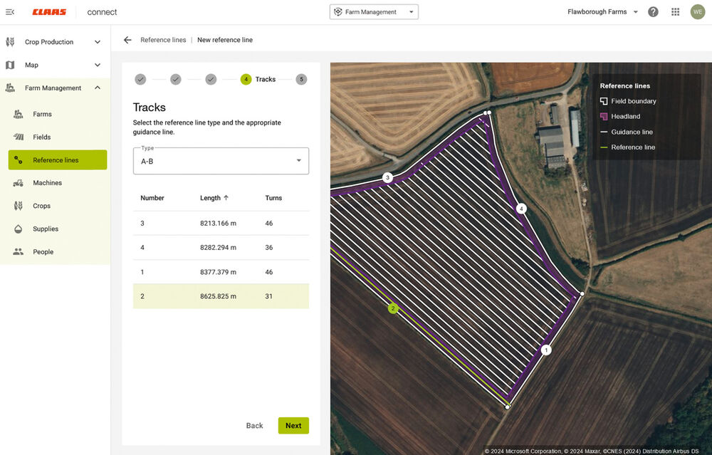Viewport: 712px width, 455px height.
Task: Follow the Reference lines breadcrumb link
Action: tap(163, 40)
